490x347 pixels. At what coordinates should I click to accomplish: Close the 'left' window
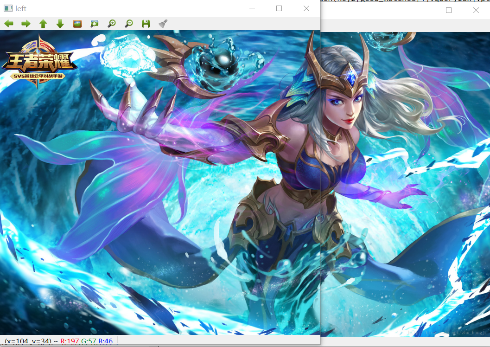(x=306, y=8)
